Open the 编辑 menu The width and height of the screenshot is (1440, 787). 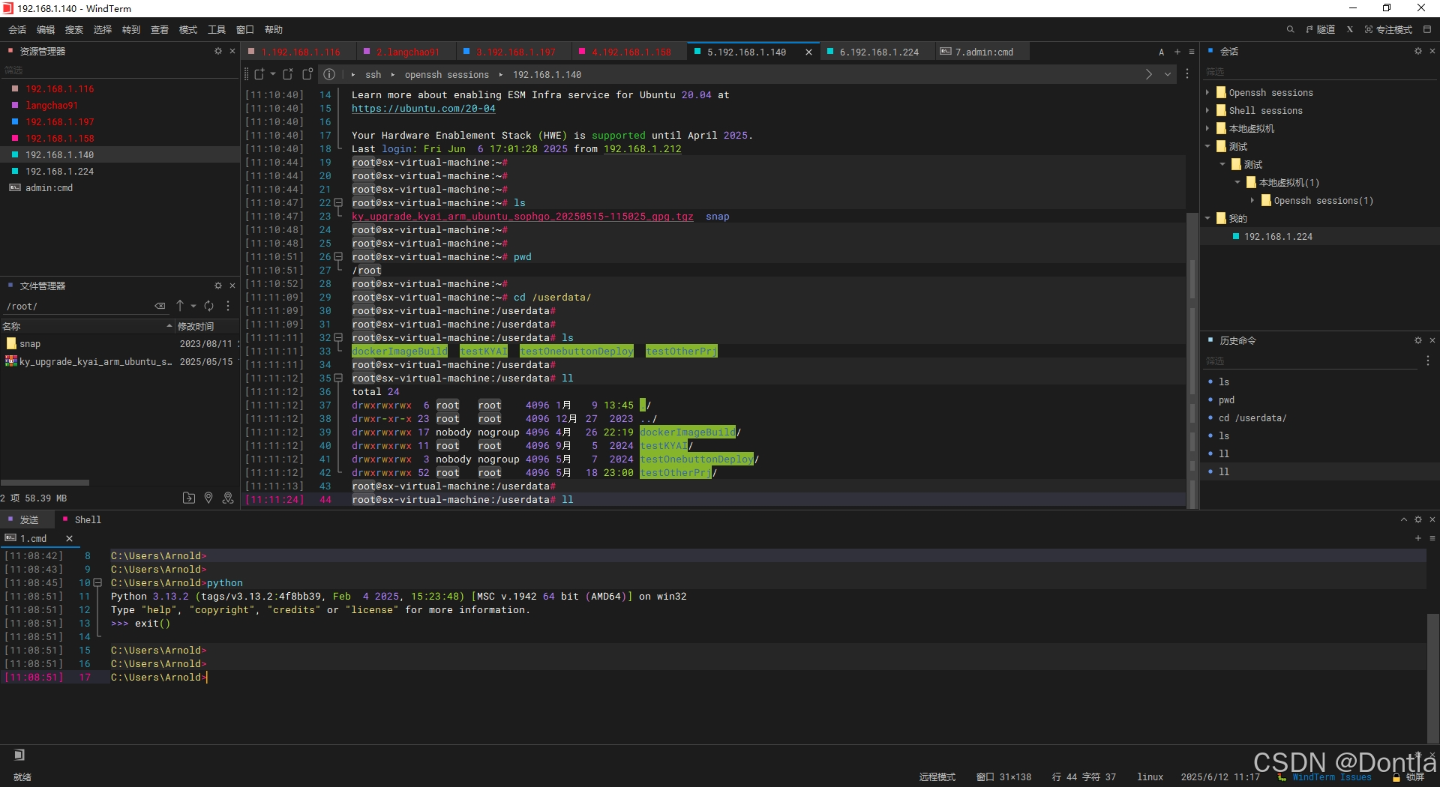tap(46, 29)
